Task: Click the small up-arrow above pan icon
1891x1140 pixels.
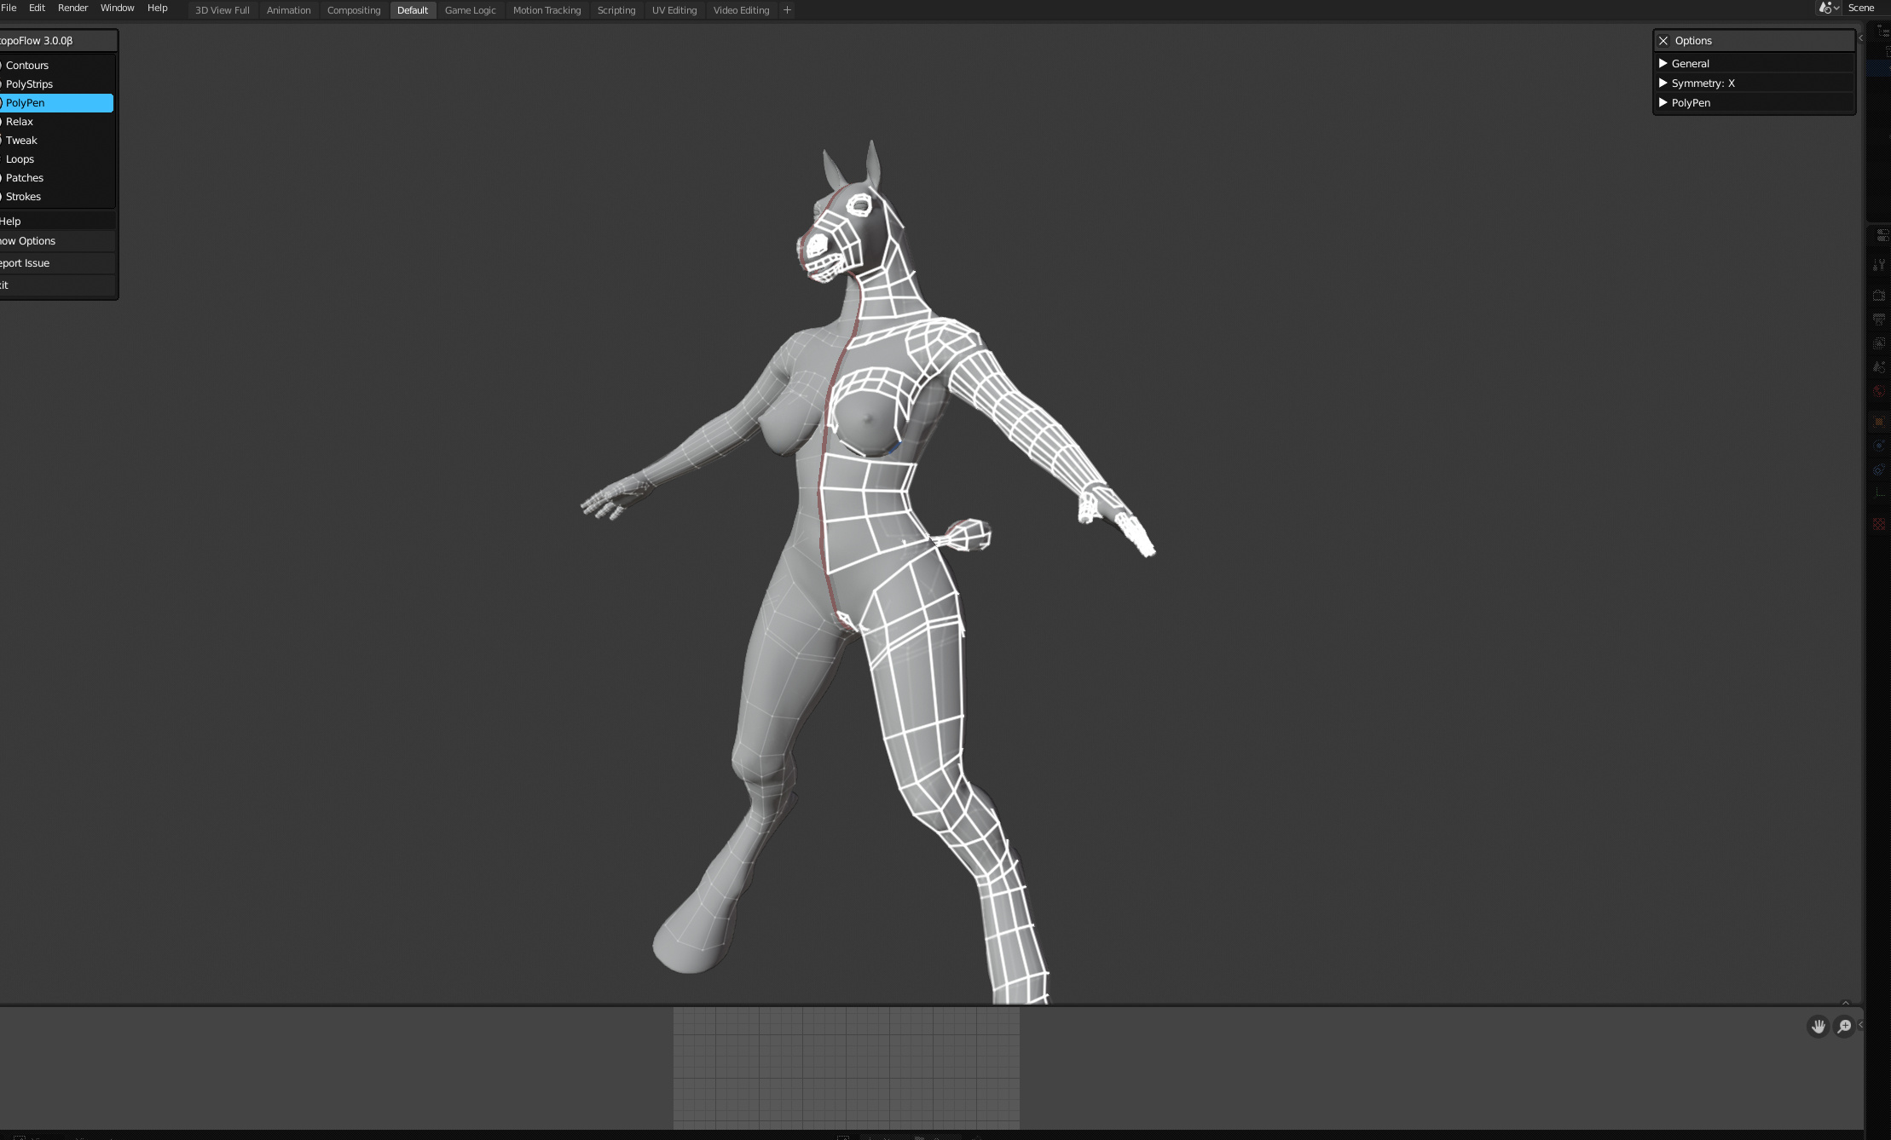Action: coord(1846,1003)
